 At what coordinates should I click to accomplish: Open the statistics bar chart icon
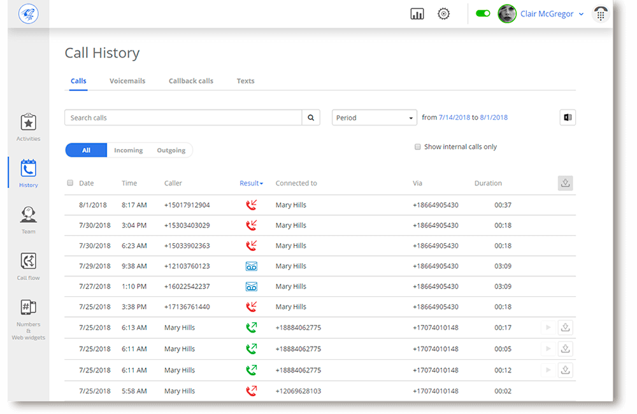tap(417, 14)
